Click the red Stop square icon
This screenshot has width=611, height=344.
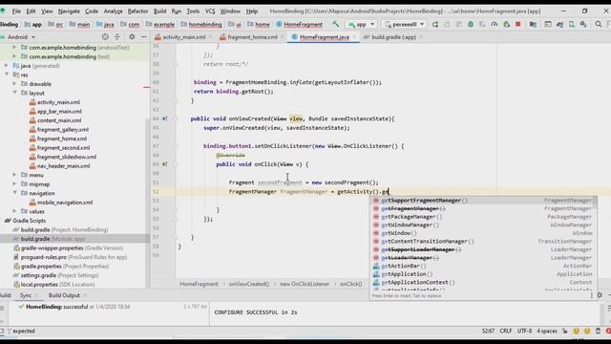(x=517, y=24)
